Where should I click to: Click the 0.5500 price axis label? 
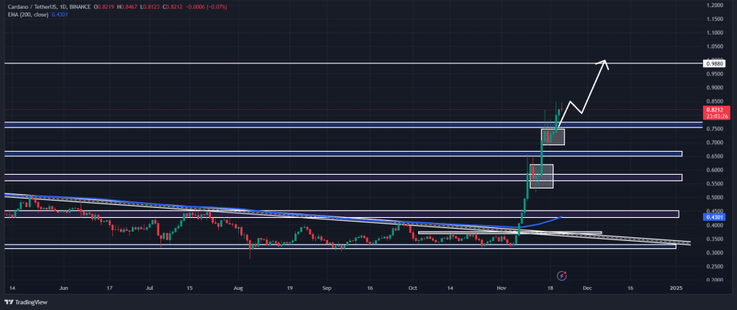tap(713, 184)
